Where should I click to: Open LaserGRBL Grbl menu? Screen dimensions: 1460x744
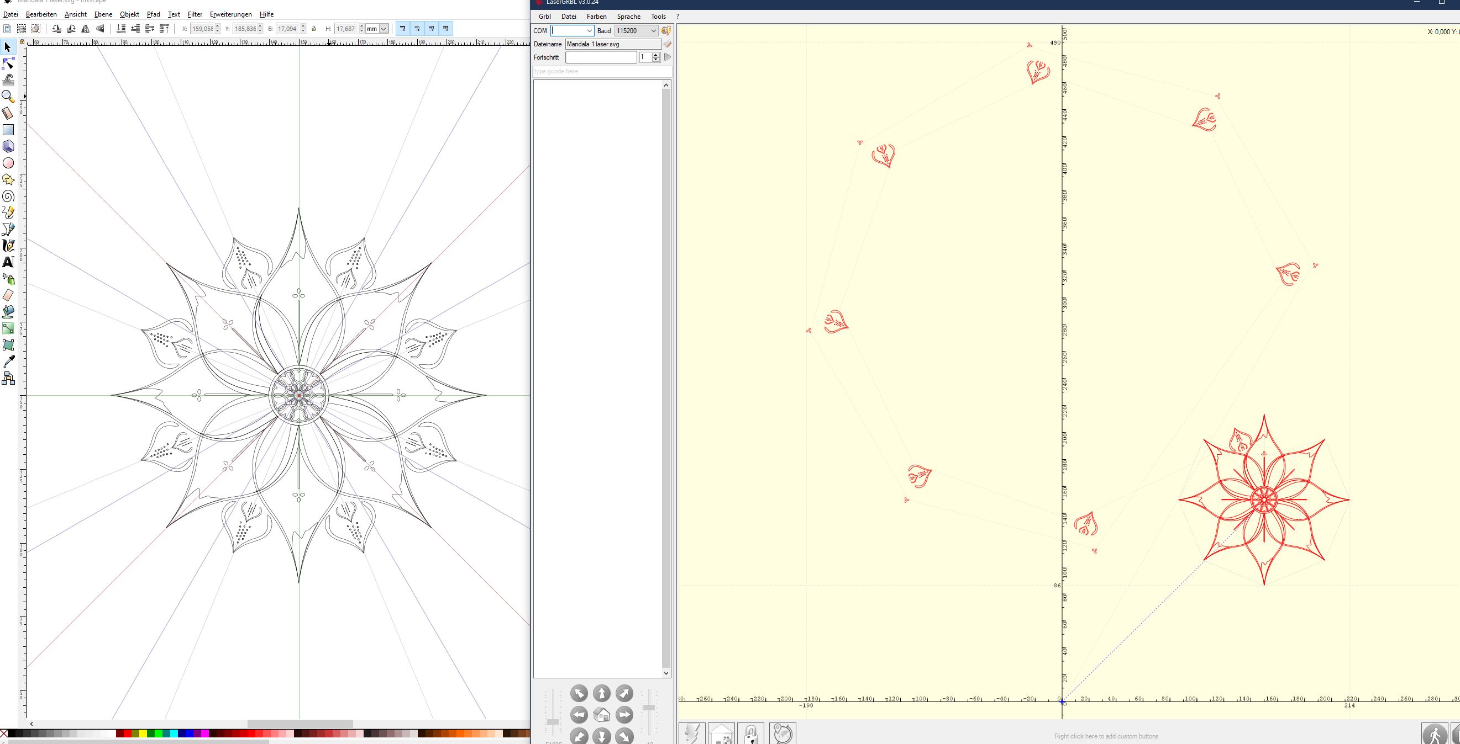(545, 17)
